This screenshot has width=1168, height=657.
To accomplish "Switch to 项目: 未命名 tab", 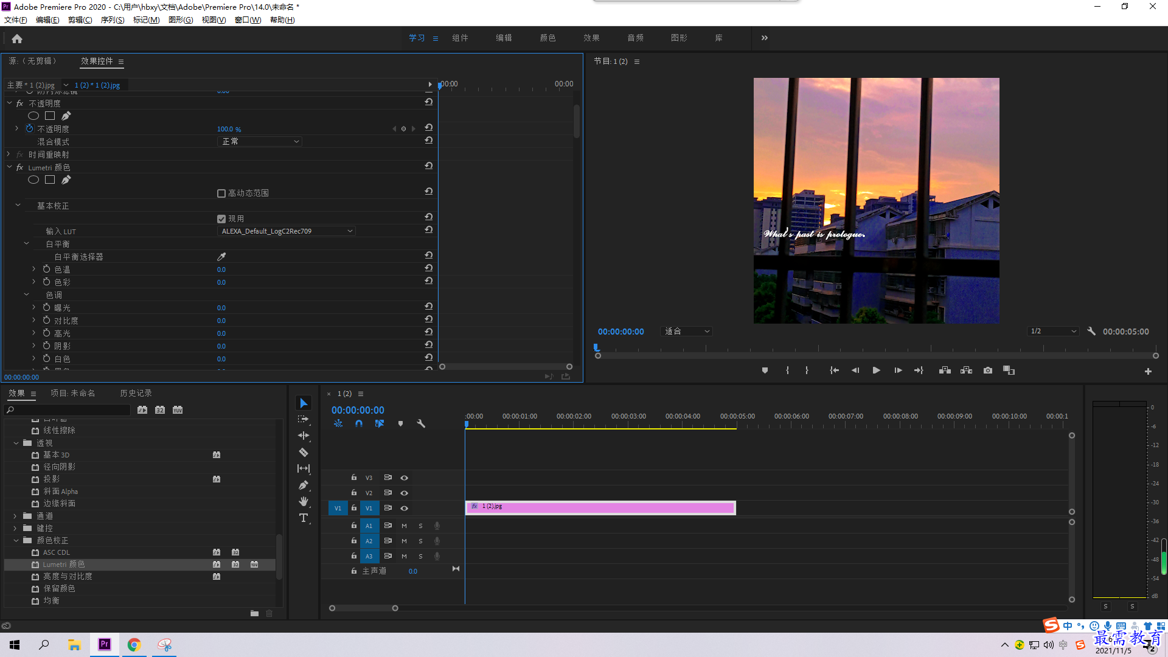I will (72, 394).
